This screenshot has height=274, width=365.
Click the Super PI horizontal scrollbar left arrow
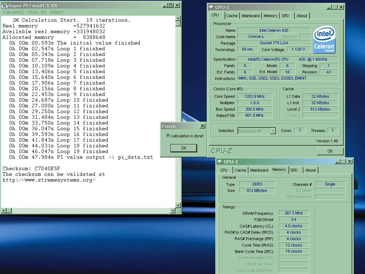(4, 210)
